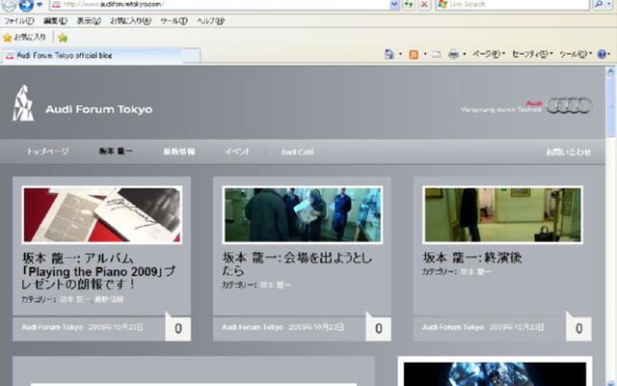617x386 pixels.
Task: Click the printer icon
Action: pyautogui.click(x=453, y=54)
